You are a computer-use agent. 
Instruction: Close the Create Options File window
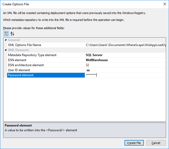(x=164, y=4)
